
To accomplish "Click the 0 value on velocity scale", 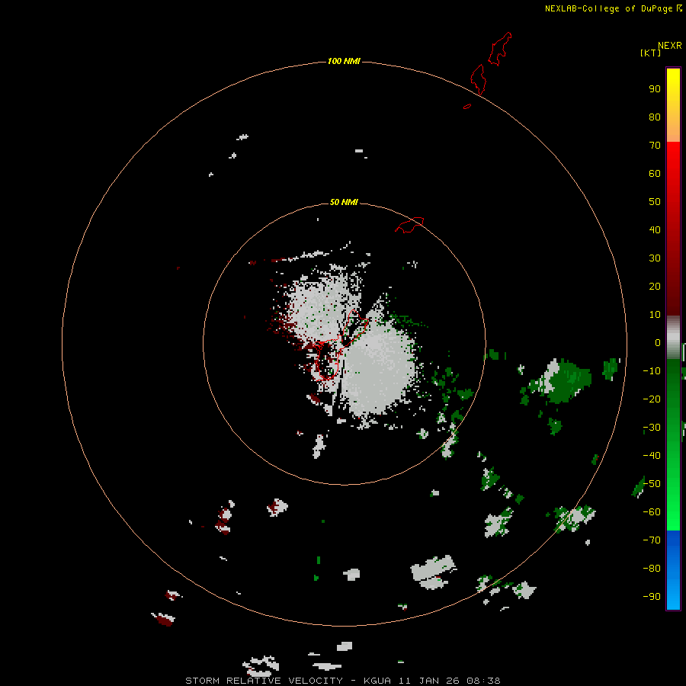I will click(x=658, y=342).
